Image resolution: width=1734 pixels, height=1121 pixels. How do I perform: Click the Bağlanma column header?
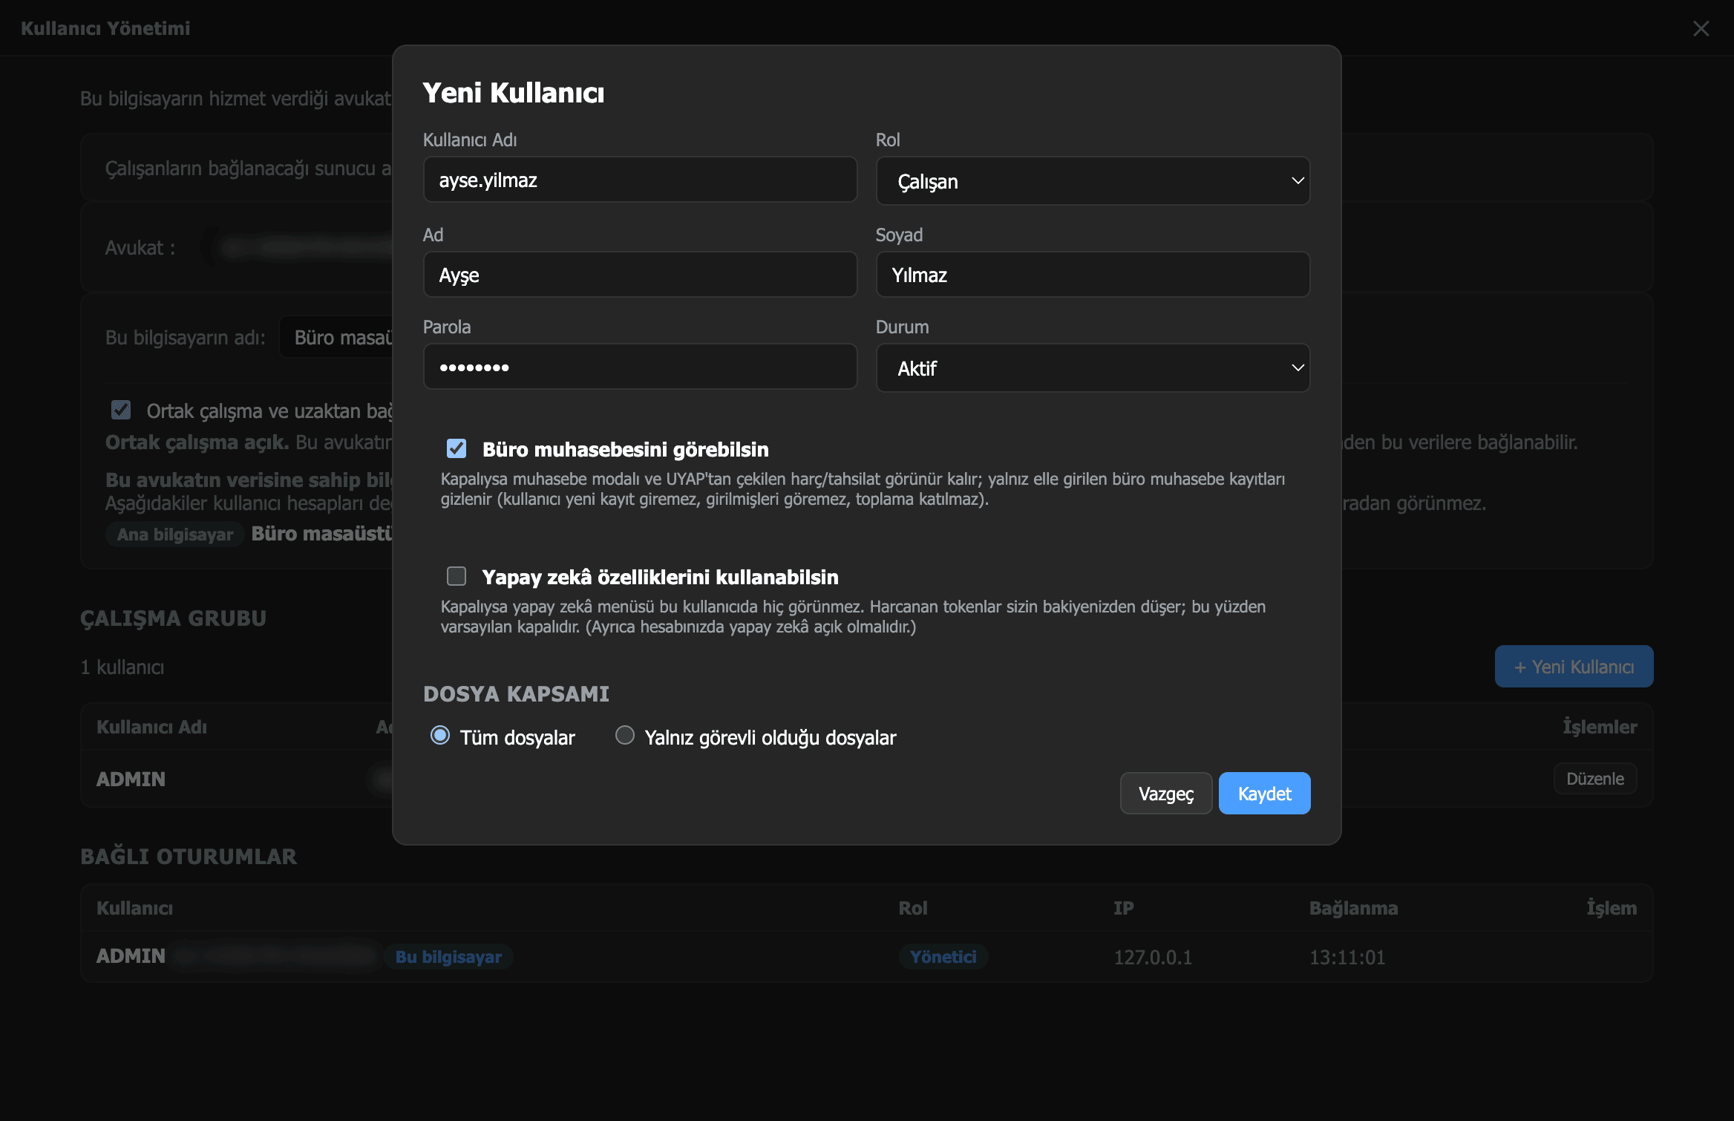point(1353,908)
